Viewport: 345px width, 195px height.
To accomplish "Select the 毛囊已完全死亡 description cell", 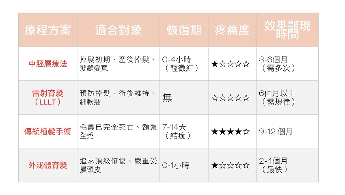I will [118, 132].
